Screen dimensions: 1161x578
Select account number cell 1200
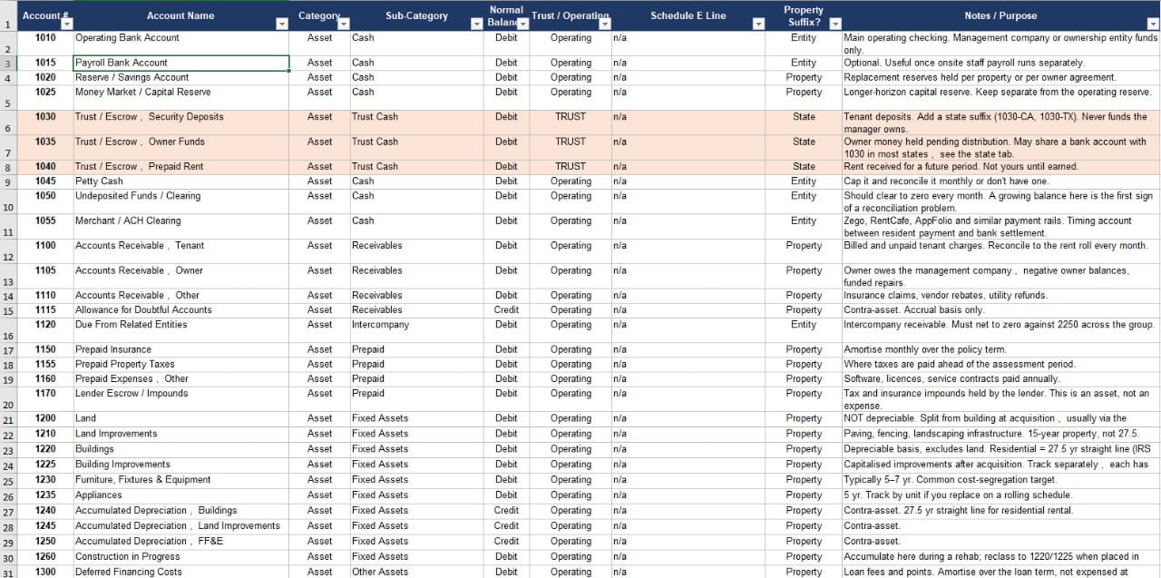tap(45, 419)
